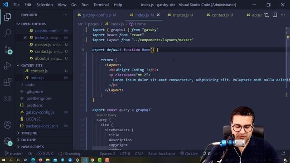Click Execute Query code lens link
This screenshot has height=163, width=290.
(x=106, y=115)
